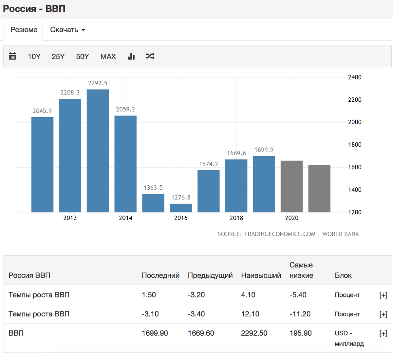Click the shuffle compare icon
Image resolution: width=393 pixels, height=353 pixels.
(x=150, y=56)
